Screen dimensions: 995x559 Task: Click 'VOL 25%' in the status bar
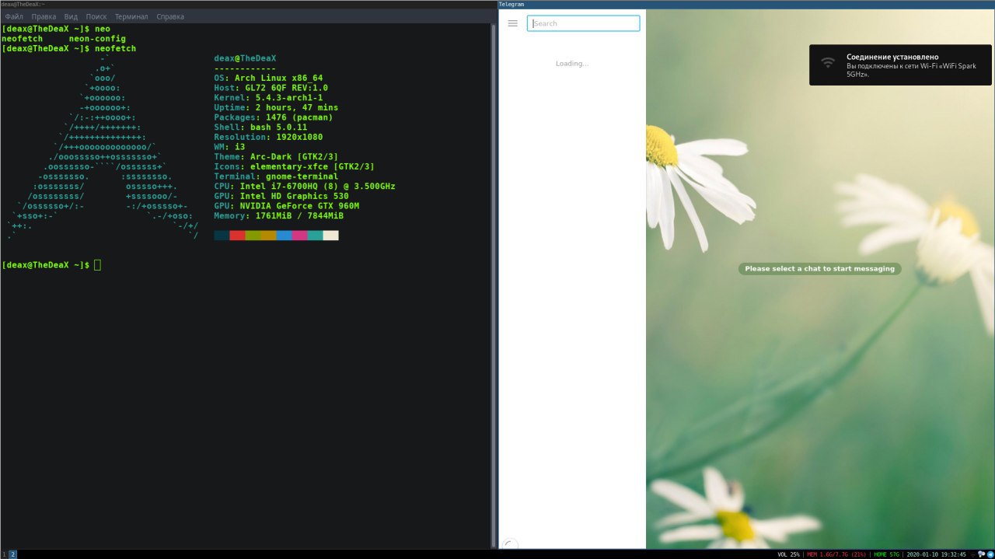point(788,554)
